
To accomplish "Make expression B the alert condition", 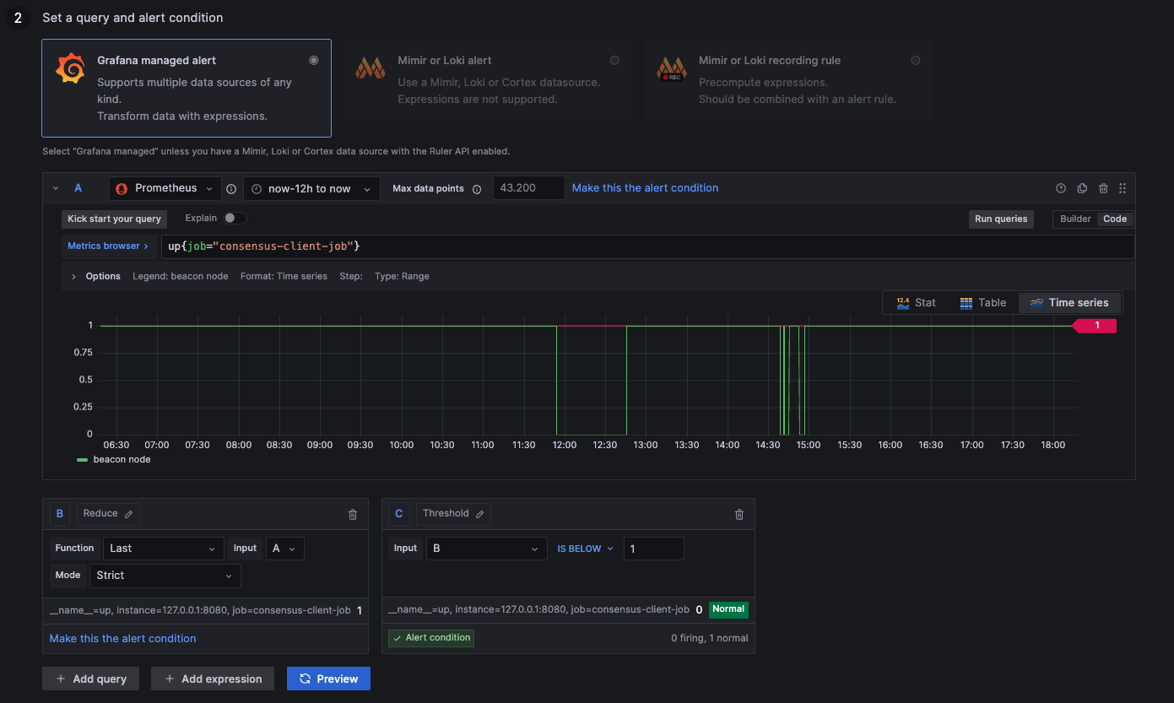I will [122, 639].
